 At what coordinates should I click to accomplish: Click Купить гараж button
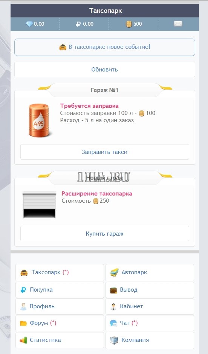coord(104,234)
